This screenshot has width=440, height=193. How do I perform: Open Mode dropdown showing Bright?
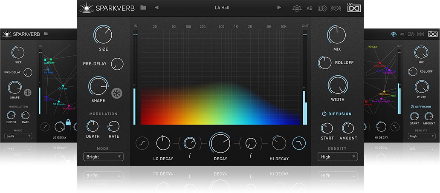(103, 157)
